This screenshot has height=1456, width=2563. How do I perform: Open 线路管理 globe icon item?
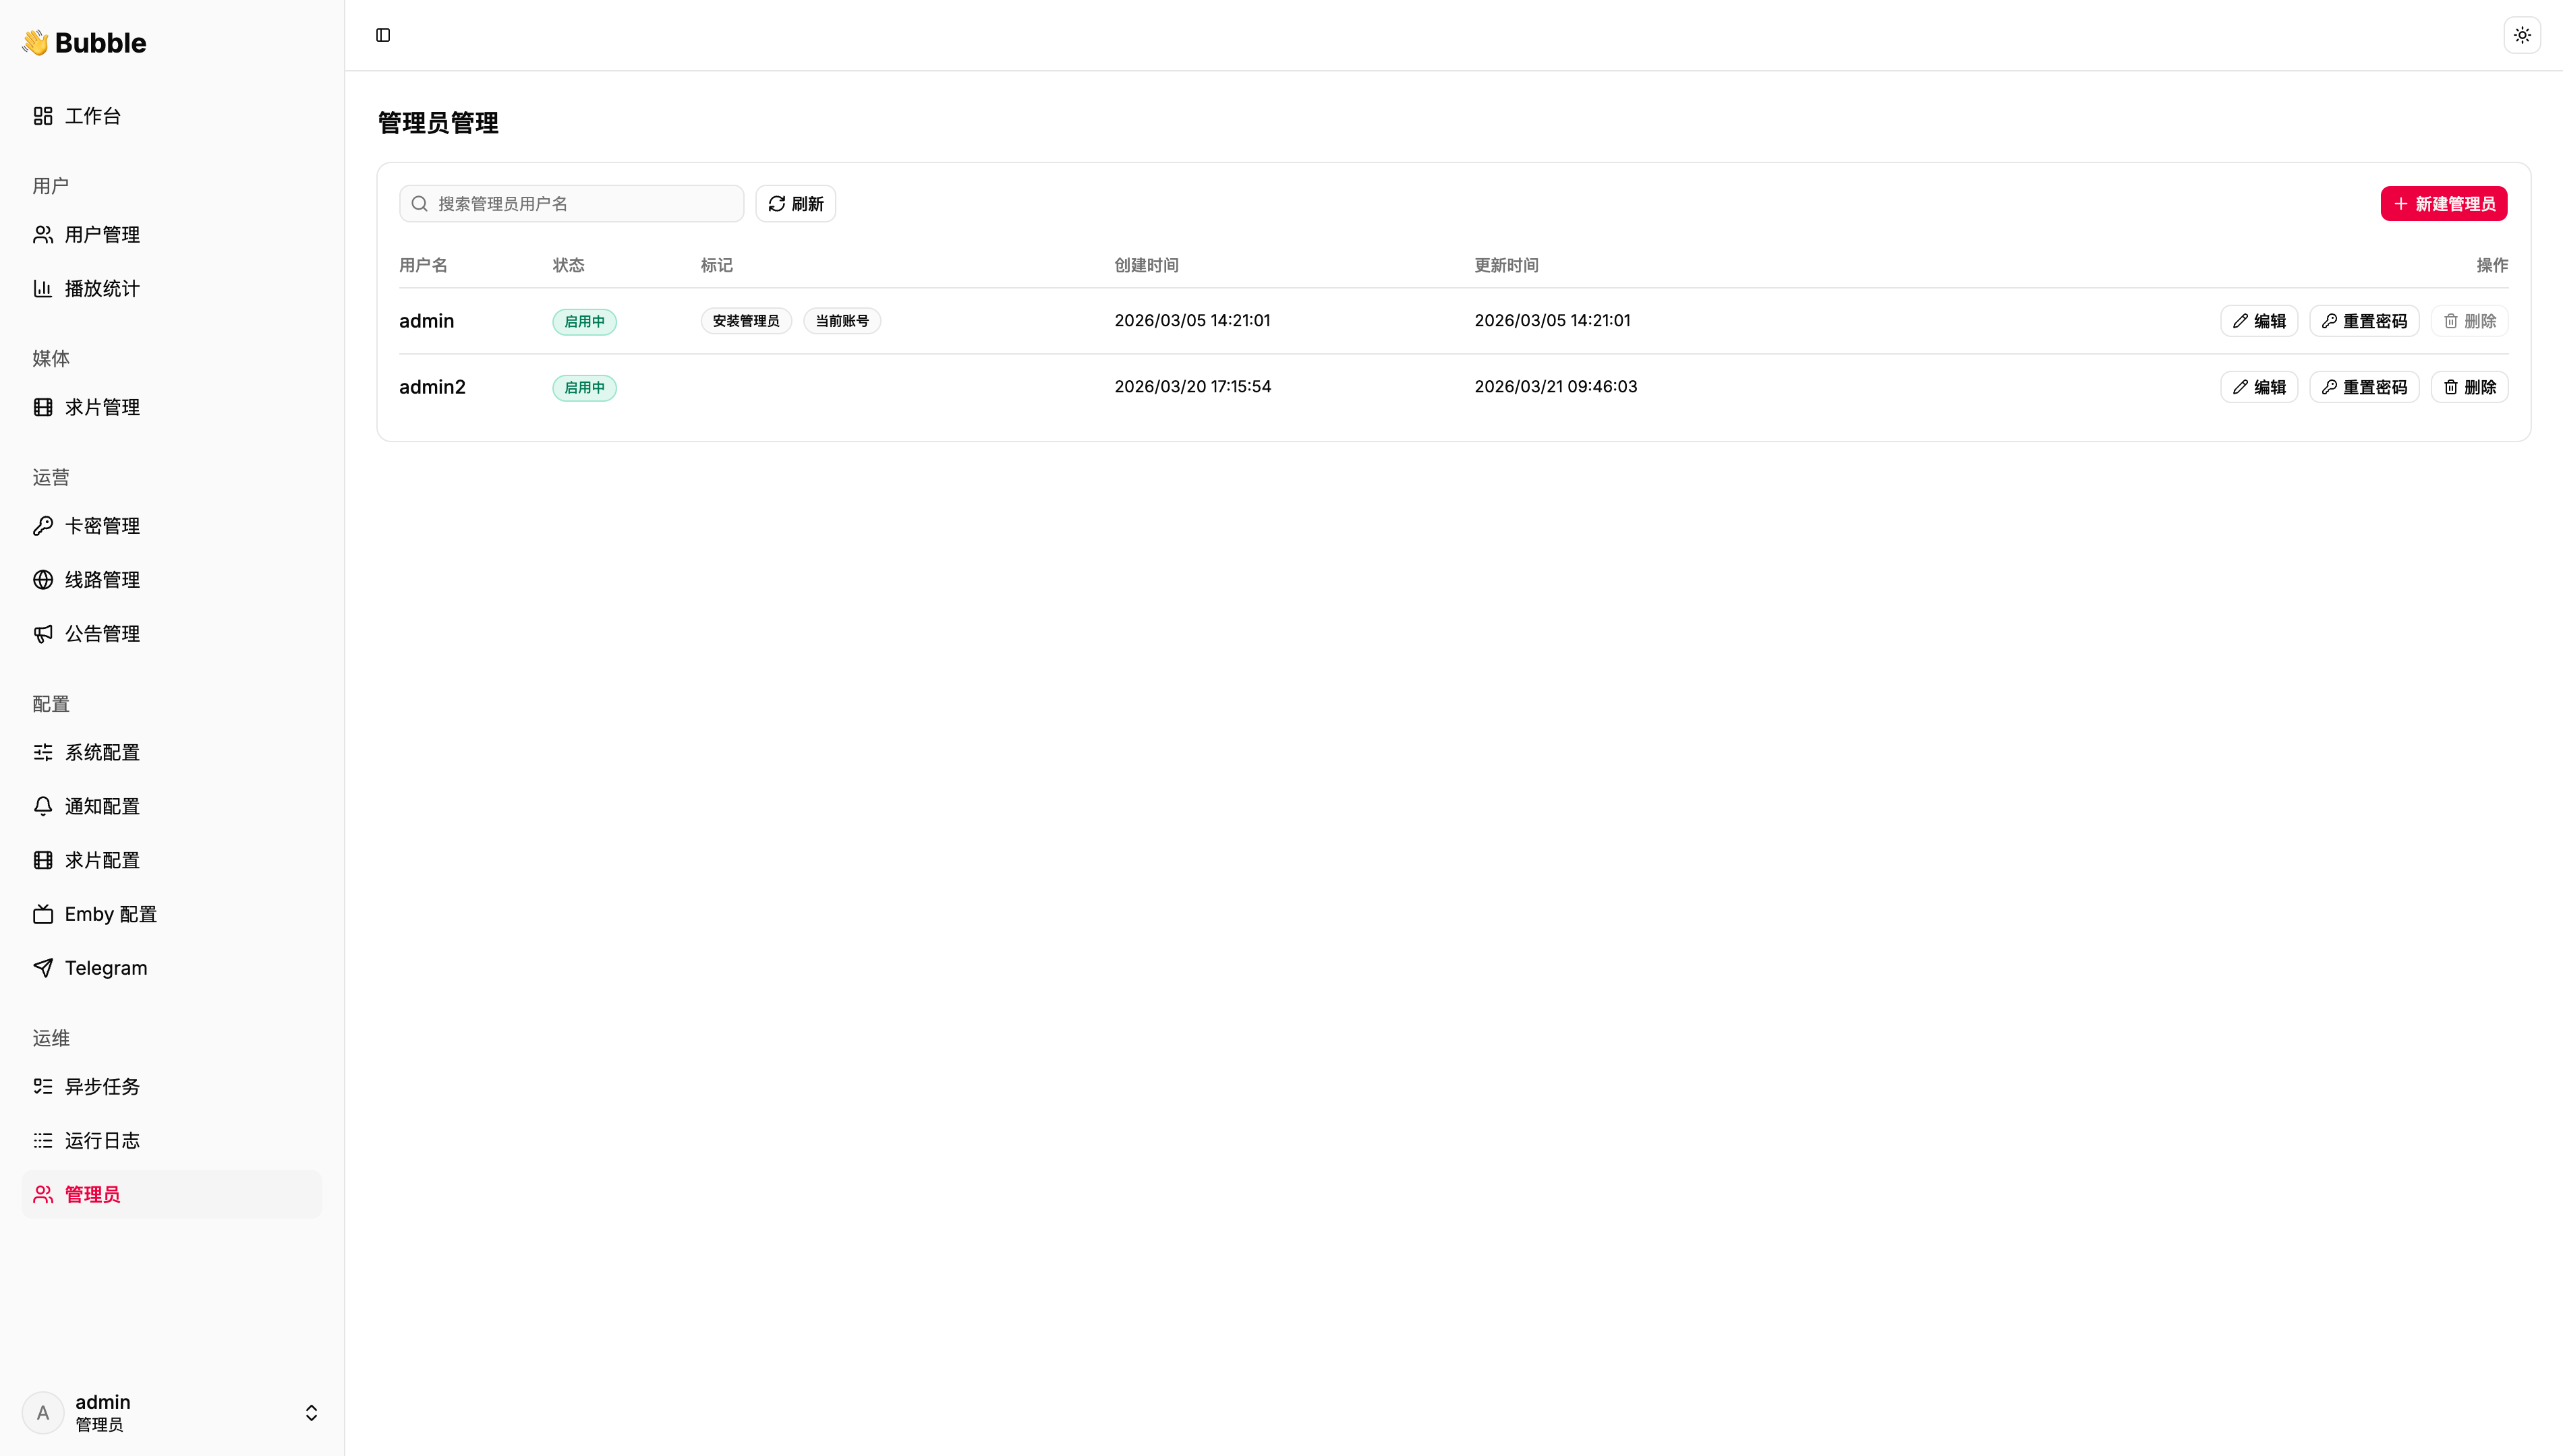pos(101,580)
